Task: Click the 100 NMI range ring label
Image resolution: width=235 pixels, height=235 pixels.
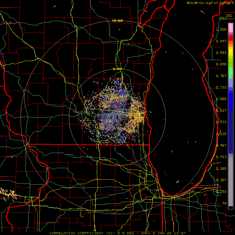Action: pos(117,21)
